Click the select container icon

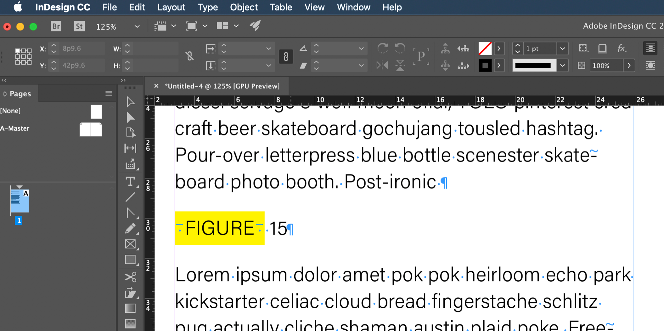coord(445,49)
